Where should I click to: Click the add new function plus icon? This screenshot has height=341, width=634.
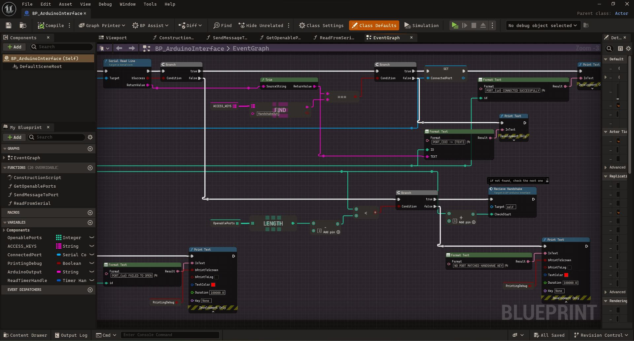(x=90, y=168)
